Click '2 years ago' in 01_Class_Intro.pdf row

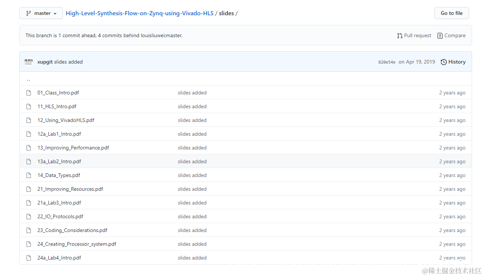[x=452, y=93]
